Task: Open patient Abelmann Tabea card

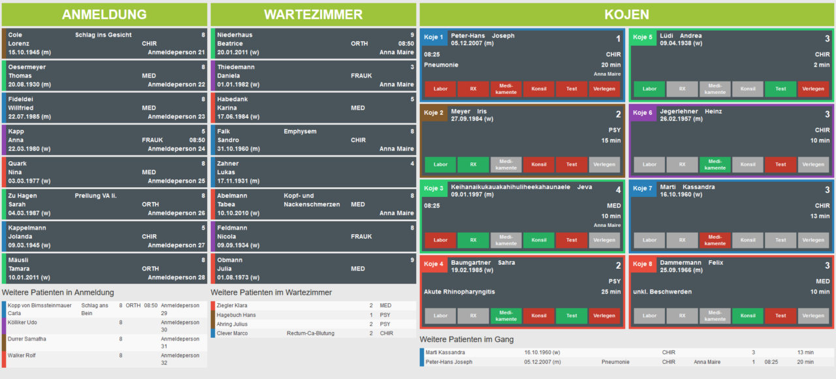Action: click(x=313, y=204)
